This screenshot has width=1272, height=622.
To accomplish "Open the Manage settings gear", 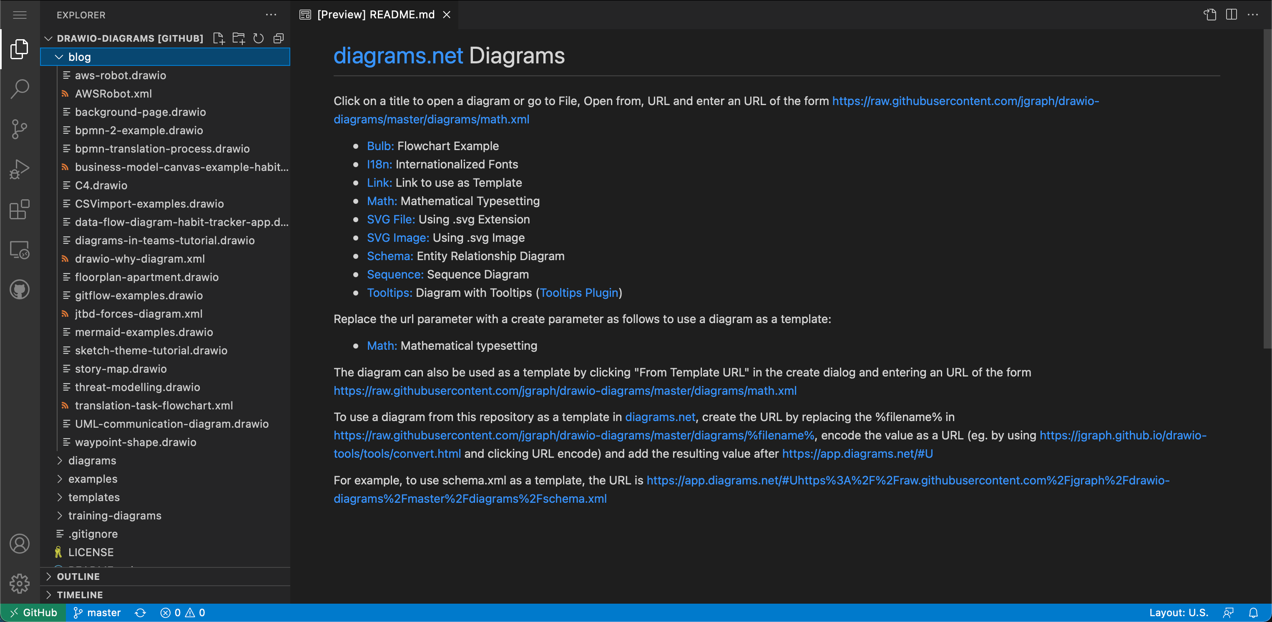I will point(19,583).
